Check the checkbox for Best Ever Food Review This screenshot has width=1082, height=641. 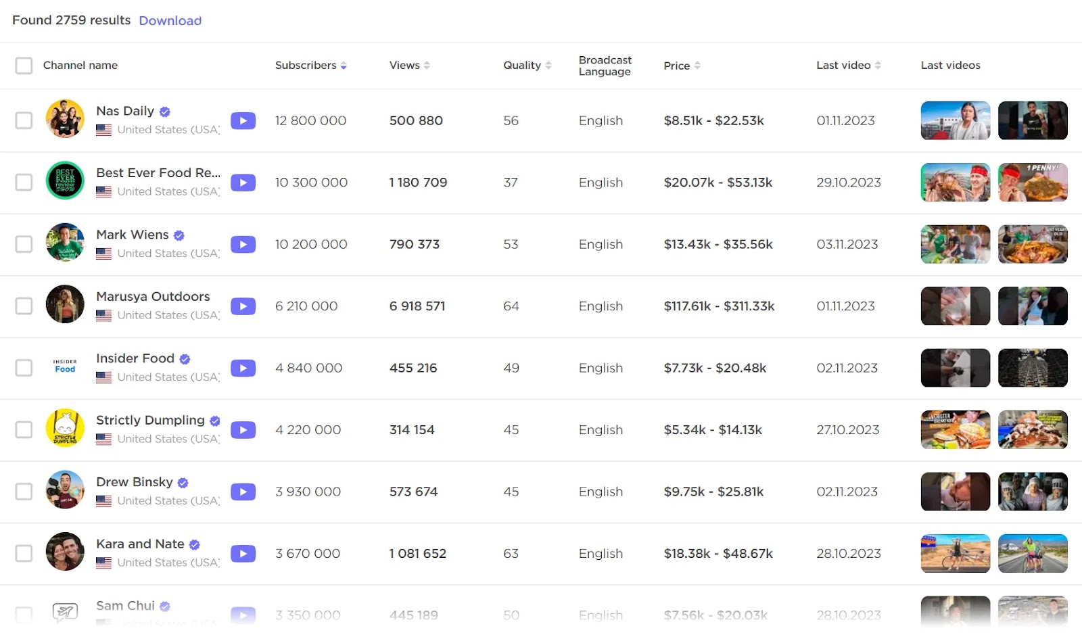[24, 182]
